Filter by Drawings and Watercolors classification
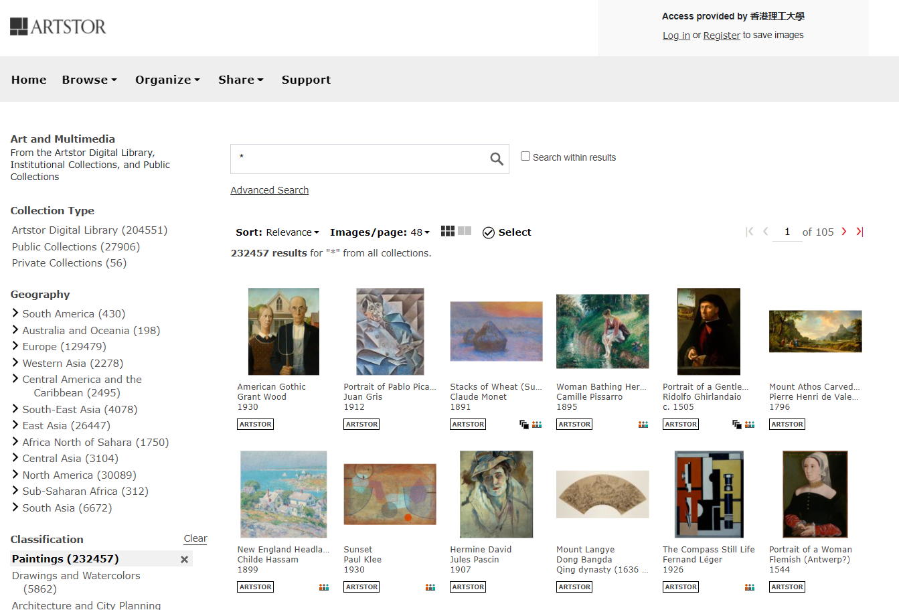Viewport: 899px width, 610px height. [x=76, y=582]
